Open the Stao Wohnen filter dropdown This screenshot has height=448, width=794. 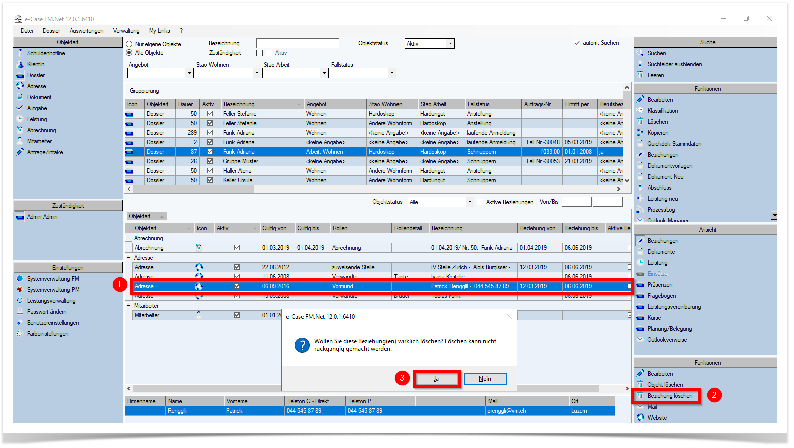[x=257, y=73]
